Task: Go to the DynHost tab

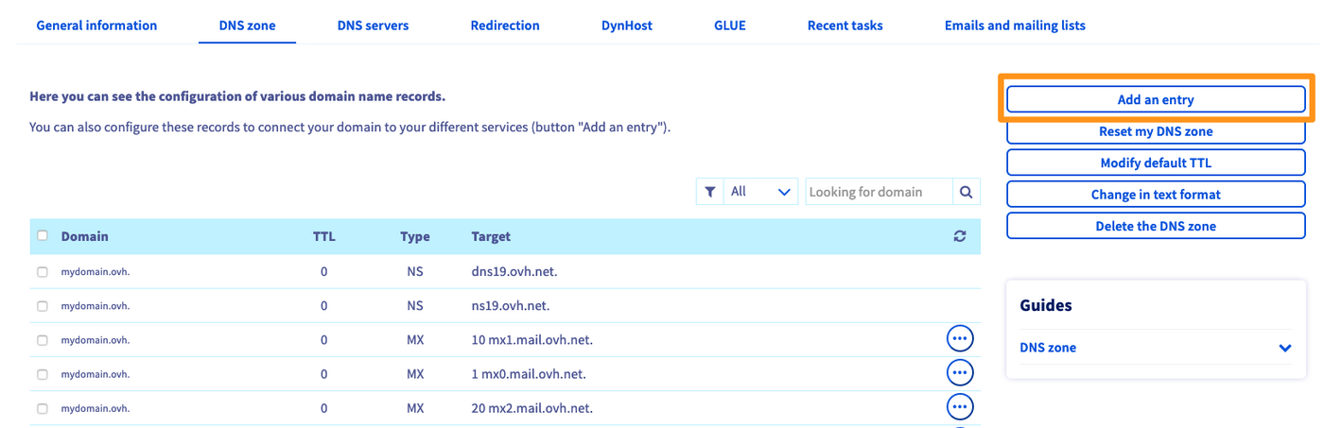Action: click(626, 26)
